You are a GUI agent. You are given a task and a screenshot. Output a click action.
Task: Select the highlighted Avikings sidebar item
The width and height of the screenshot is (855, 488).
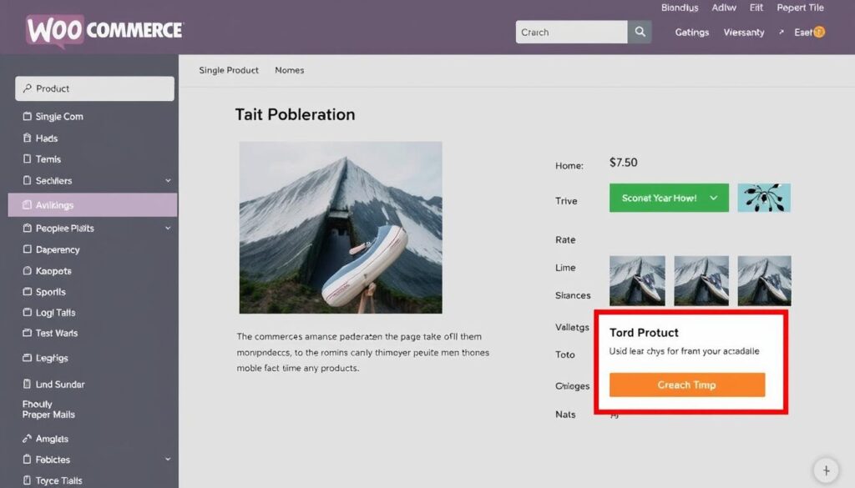[93, 205]
